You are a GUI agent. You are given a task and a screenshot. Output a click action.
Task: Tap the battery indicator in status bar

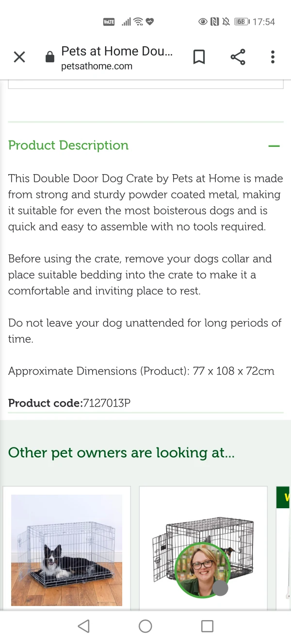[x=241, y=21]
